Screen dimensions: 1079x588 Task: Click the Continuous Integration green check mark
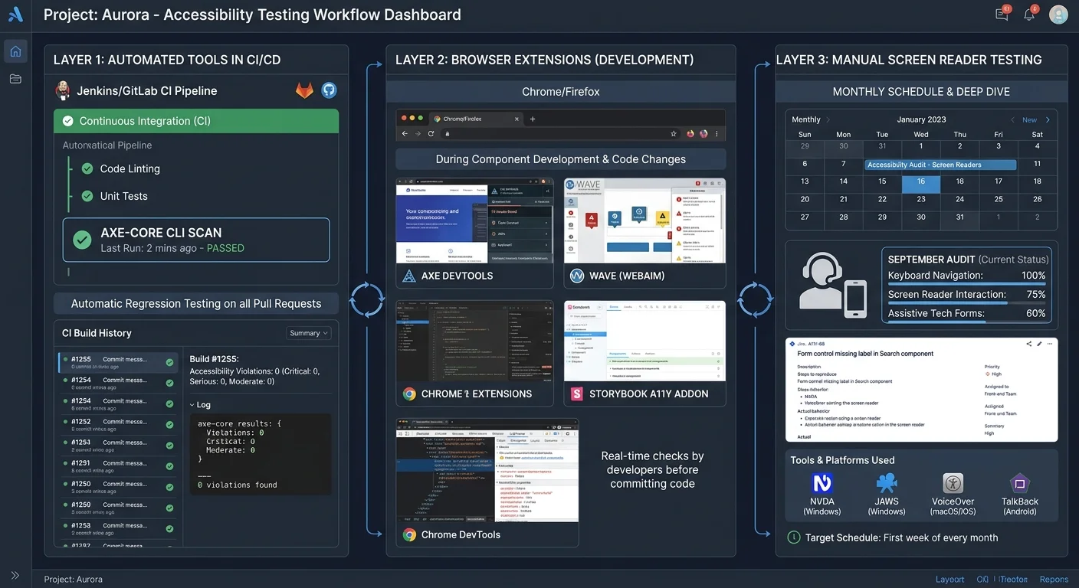click(67, 121)
